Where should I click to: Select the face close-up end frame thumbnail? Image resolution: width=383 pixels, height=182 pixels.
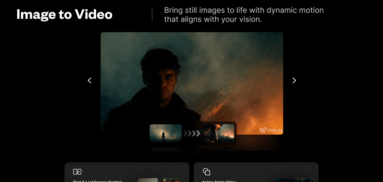(x=218, y=133)
